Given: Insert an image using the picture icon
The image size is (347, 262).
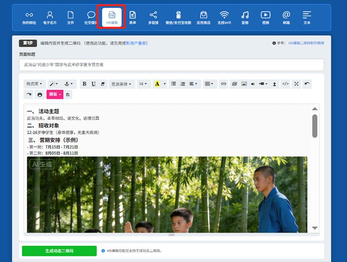Looking at the screenshot, I should tap(244, 84).
